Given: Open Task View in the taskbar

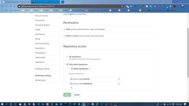Looking at the screenshot, I should coord(15,104).
